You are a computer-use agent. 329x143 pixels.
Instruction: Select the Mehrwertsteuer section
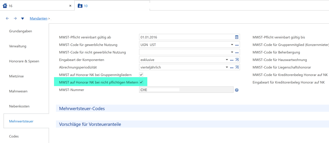point(21,121)
